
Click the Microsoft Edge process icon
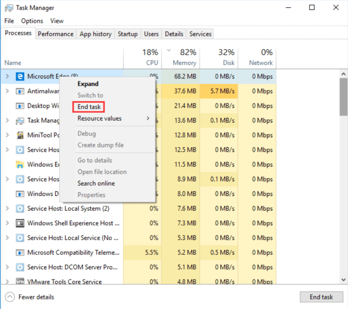20,76
